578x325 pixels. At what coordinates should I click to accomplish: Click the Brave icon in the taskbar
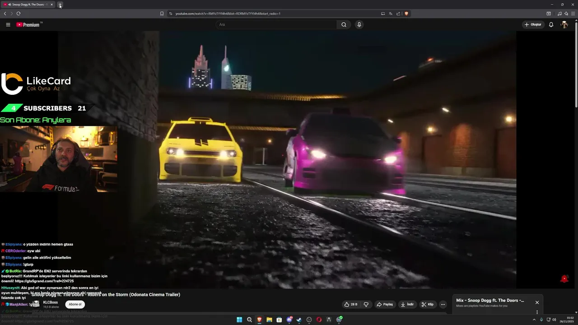coord(259,320)
